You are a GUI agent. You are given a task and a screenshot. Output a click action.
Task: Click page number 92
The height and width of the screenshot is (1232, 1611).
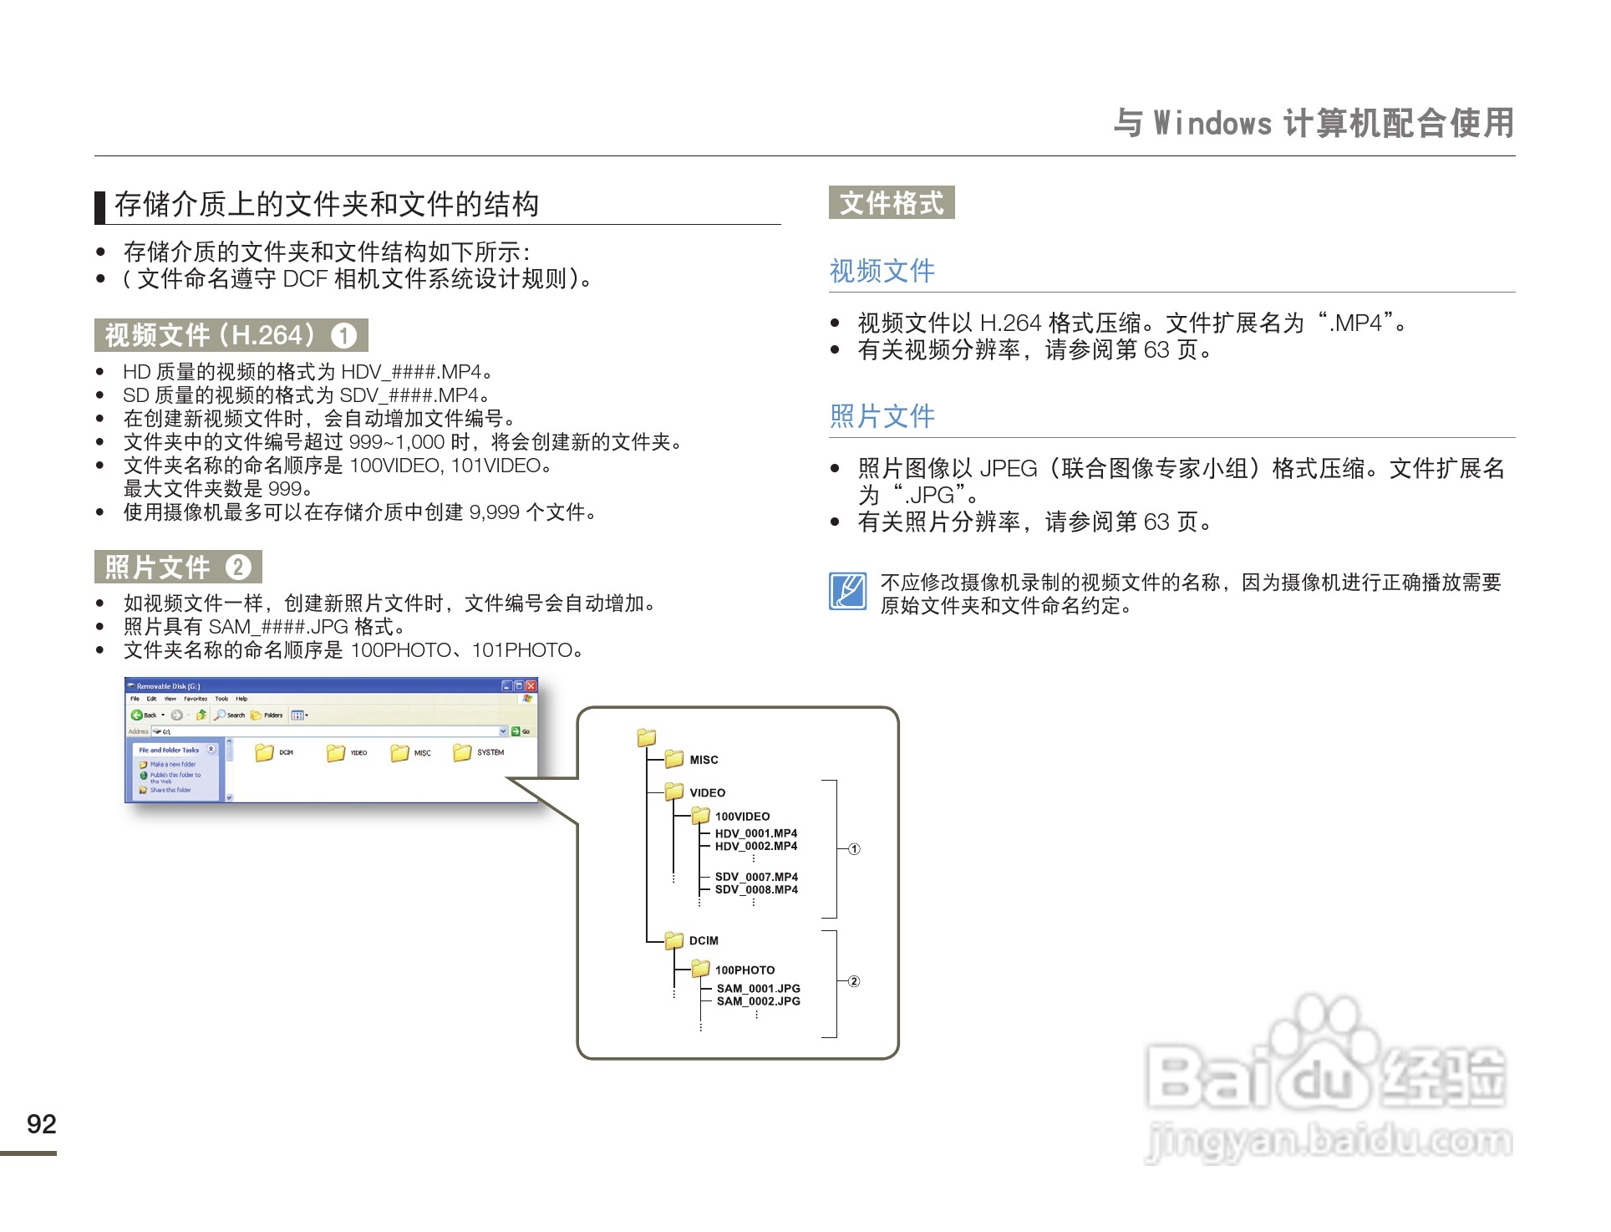42,1123
